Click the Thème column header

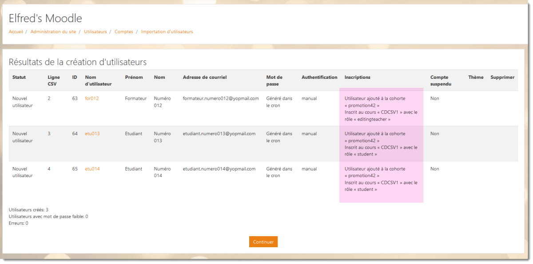pyautogui.click(x=476, y=77)
